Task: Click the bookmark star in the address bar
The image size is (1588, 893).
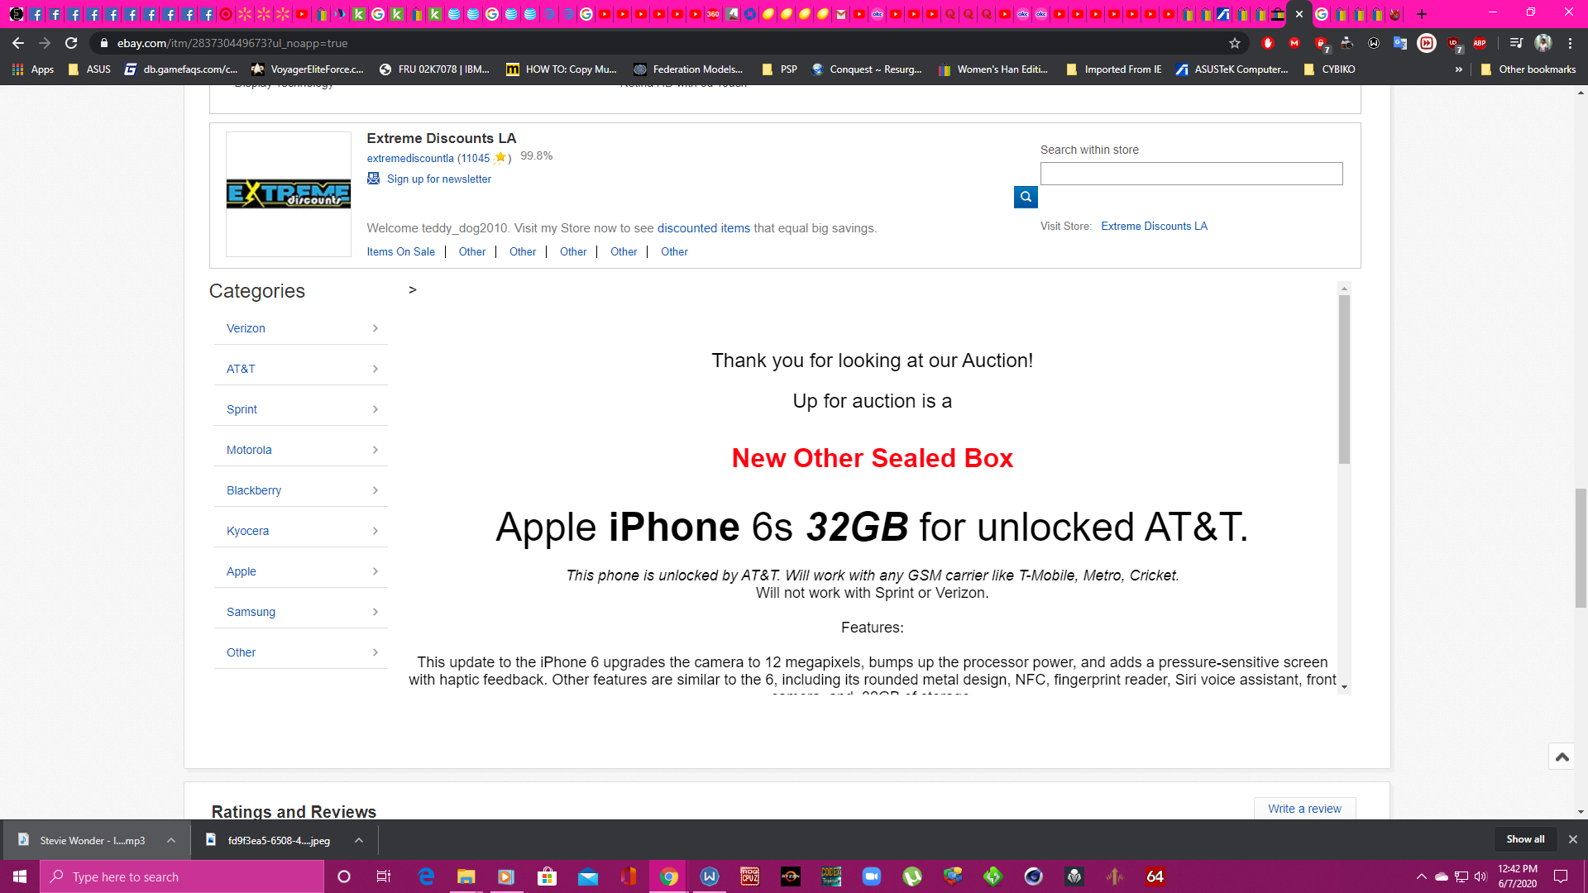Action: 1234,43
